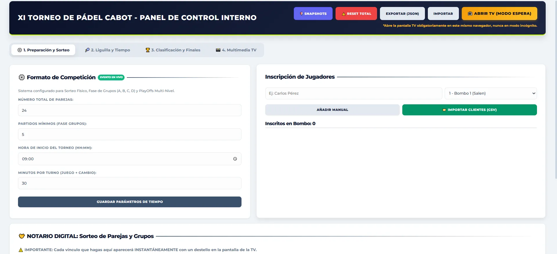The height and width of the screenshot is (254, 557).
Task: Open the Liguilla y Tiempo tab
Action: point(107,50)
